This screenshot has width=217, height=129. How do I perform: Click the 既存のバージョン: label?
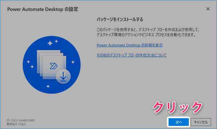tap(16, 124)
